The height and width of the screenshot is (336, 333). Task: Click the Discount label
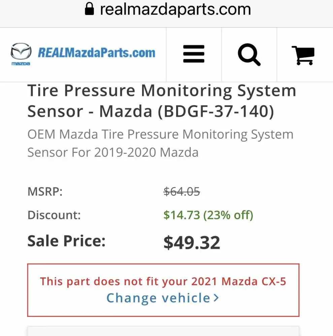[54, 215]
